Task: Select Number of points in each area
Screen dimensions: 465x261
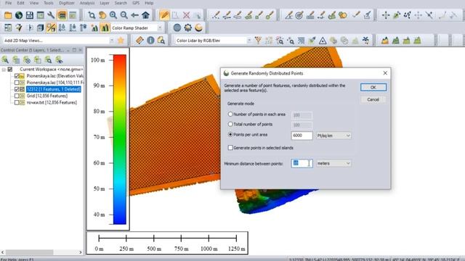Action: click(230, 114)
